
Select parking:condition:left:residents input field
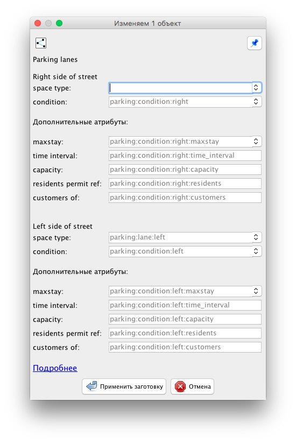[185, 333]
